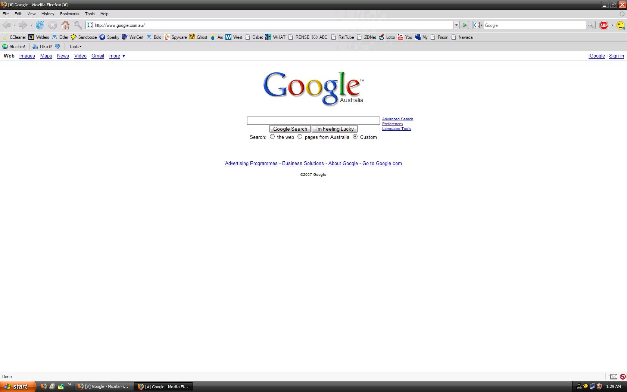Expand the address bar URL history dropdown
Screen dimensions: 627x392
(456, 25)
